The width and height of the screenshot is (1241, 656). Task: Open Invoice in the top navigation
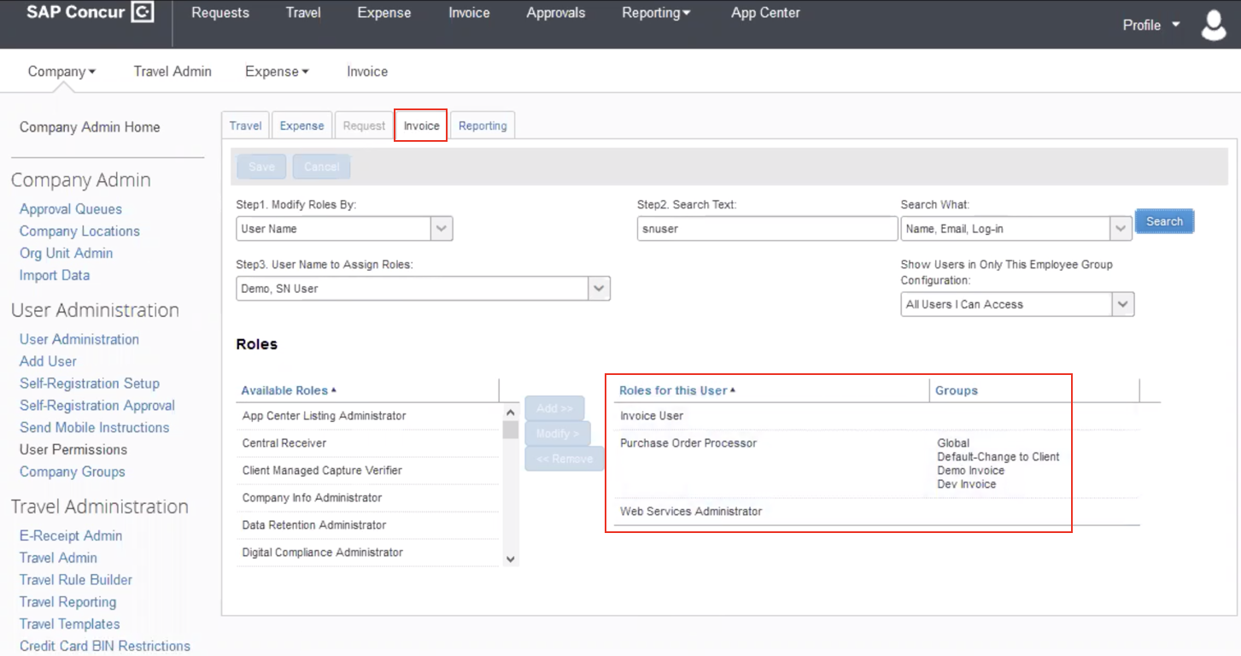tap(469, 13)
